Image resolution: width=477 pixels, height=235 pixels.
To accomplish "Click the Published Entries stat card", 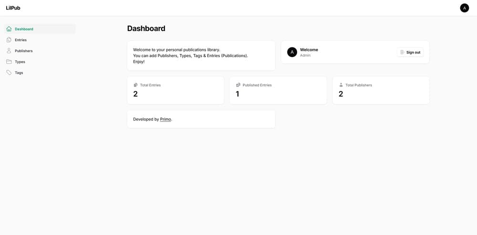I will tap(278, 91).
